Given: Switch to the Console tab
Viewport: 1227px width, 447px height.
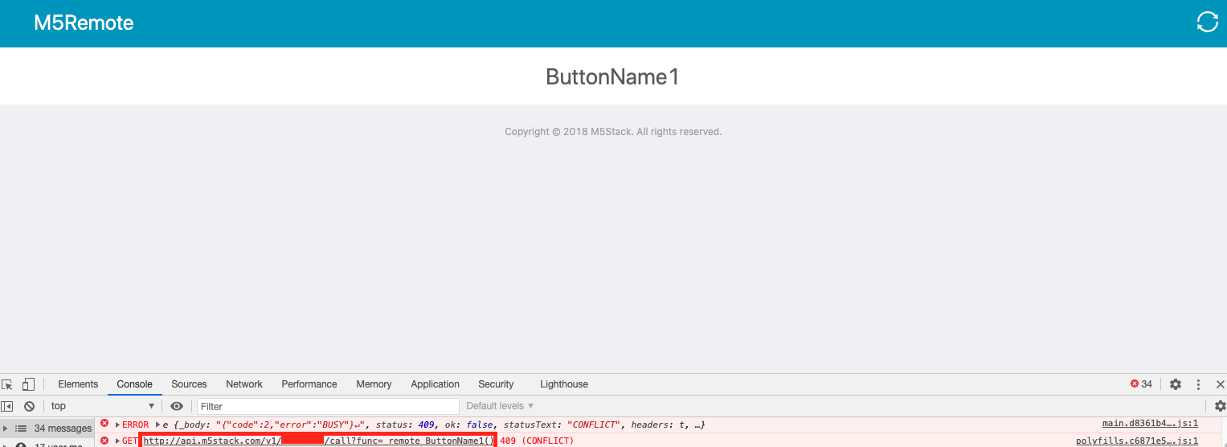Looking at the screenshot, I should 135,384.
